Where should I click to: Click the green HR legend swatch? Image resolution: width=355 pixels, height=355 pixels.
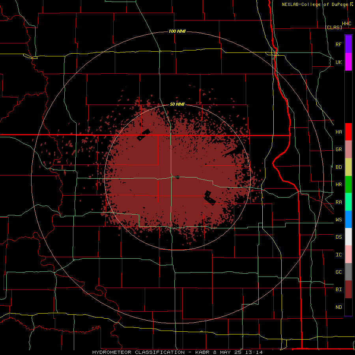(348, 185)
